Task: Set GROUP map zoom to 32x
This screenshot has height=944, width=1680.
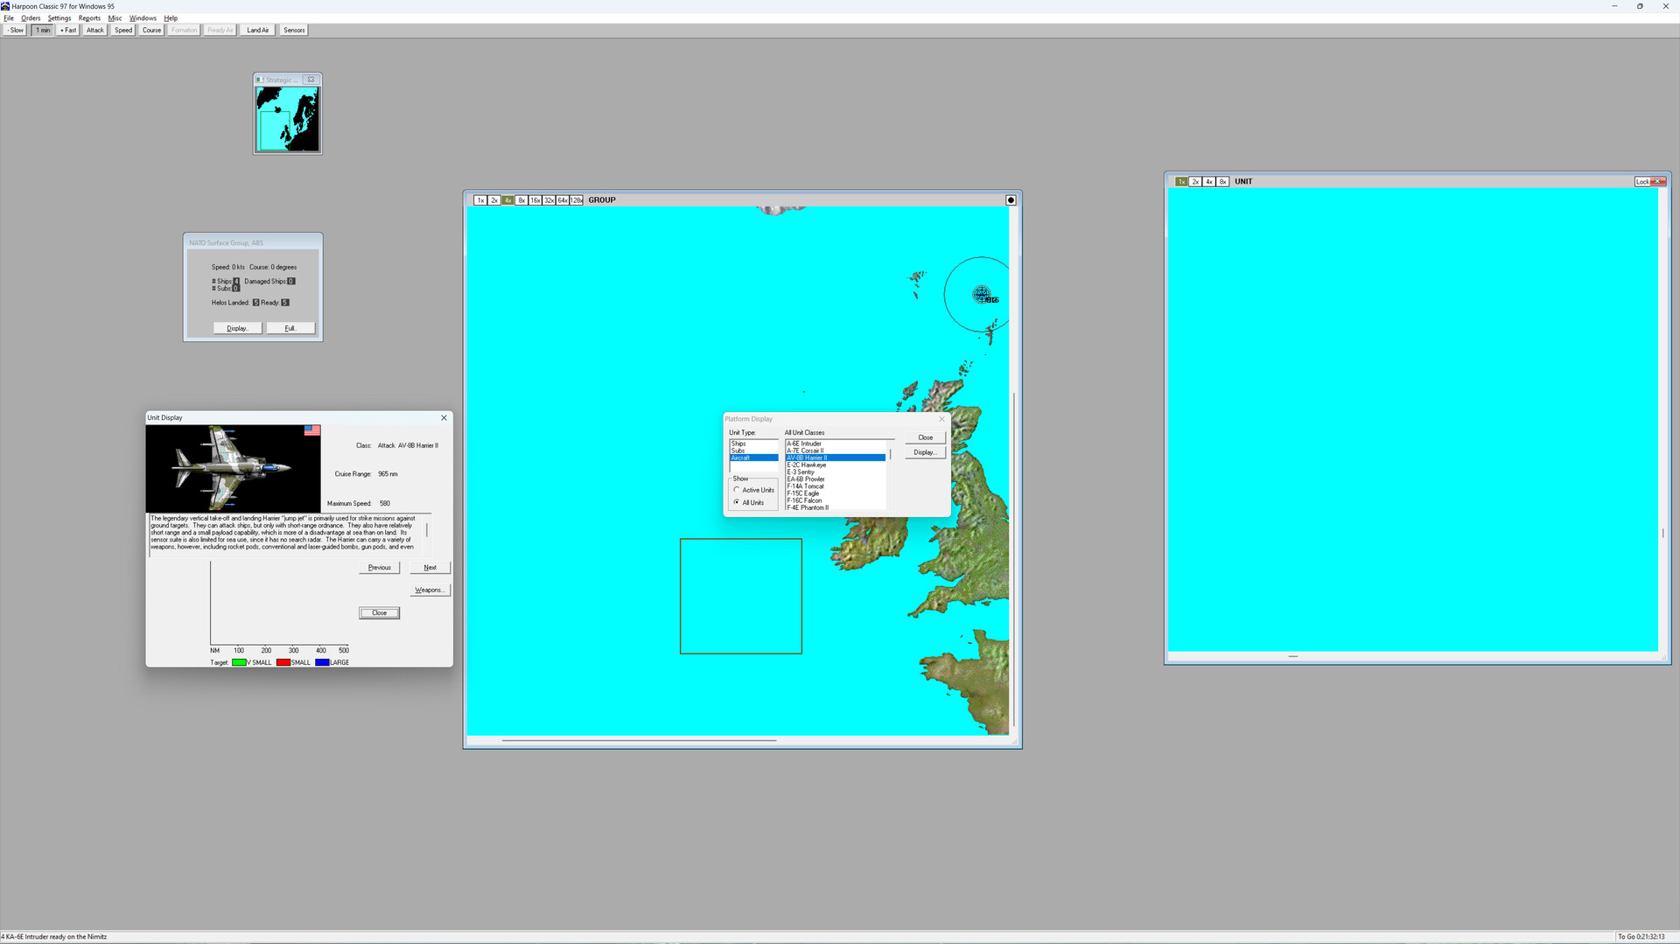Action: (x=549, y=199)
